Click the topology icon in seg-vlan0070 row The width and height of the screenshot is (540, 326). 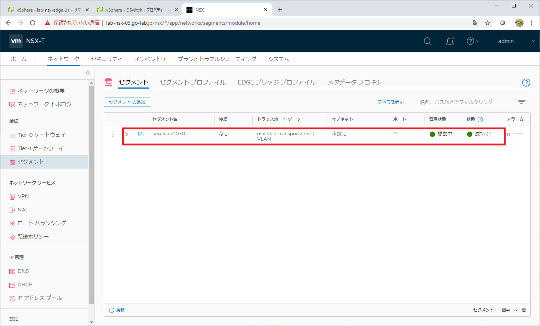(141, 134)
